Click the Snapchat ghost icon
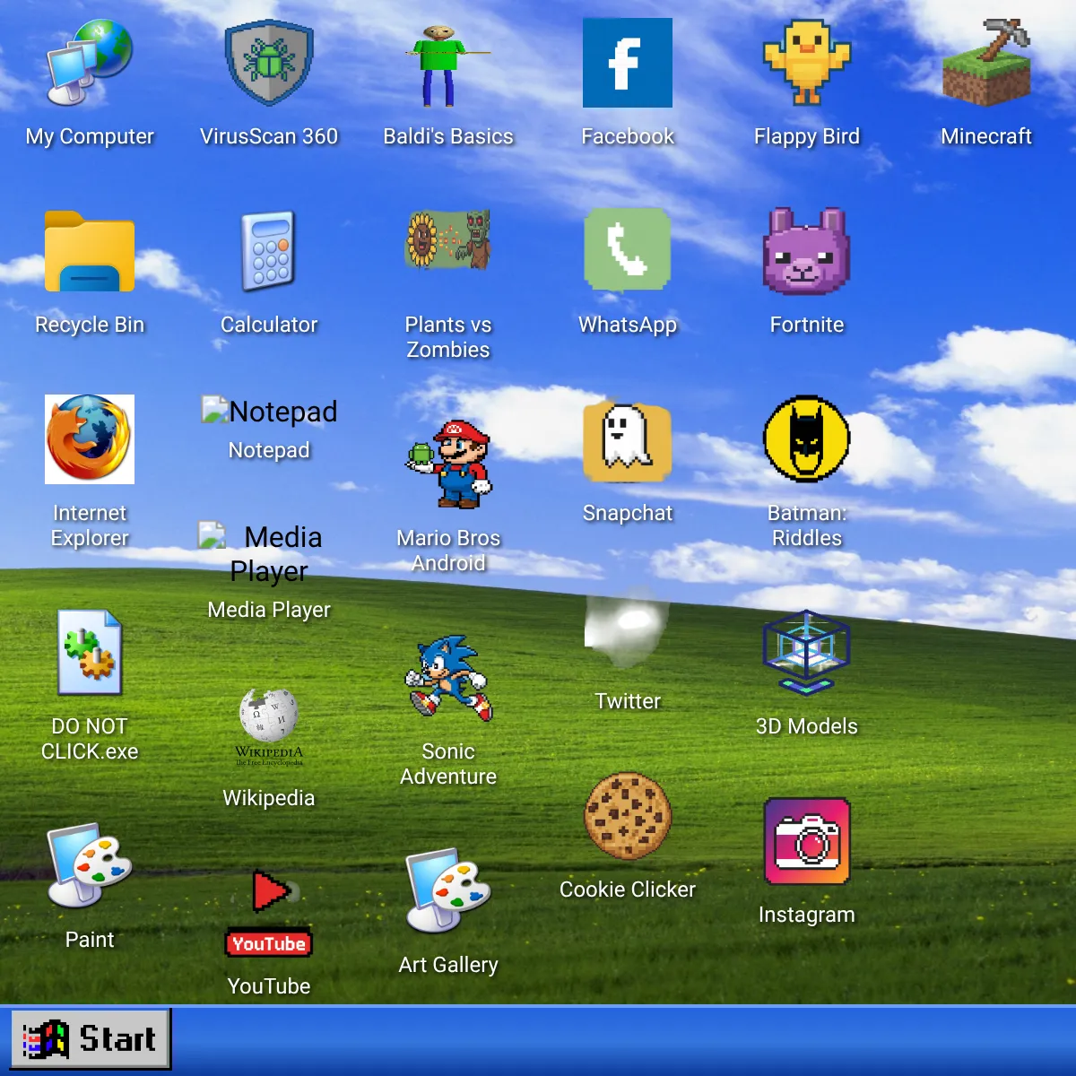 (x=628, y=439)
